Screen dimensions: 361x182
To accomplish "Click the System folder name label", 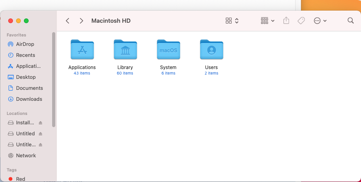I will 168,67.
